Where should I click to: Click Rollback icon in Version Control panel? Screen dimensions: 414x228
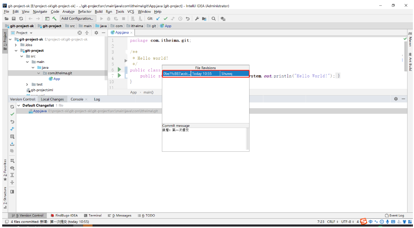point(12,122)
